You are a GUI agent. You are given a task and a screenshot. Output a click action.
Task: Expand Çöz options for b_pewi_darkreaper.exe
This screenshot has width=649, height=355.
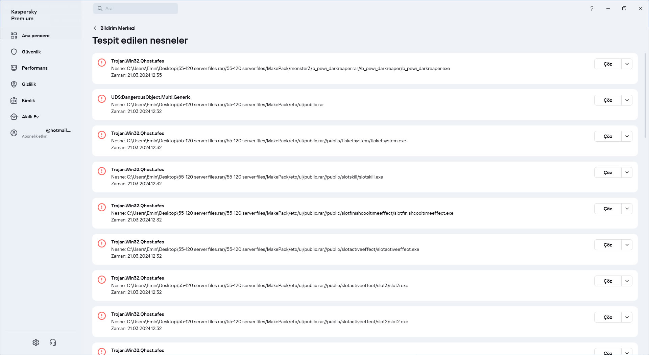point(627,64)
